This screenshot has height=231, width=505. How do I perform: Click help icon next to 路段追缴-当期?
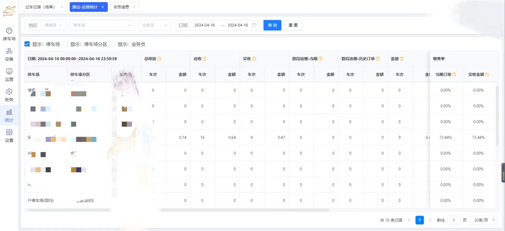pyautogui.click(x=320, y=59)
